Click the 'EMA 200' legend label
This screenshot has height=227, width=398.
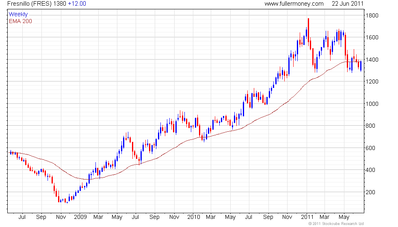(20, 21)
